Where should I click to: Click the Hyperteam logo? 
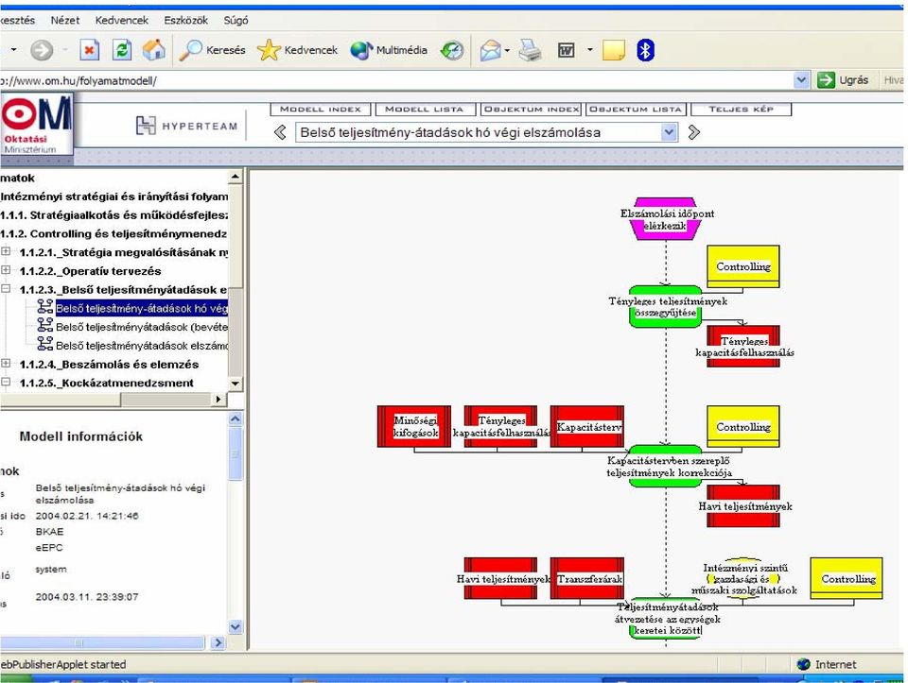pos(187,126)
